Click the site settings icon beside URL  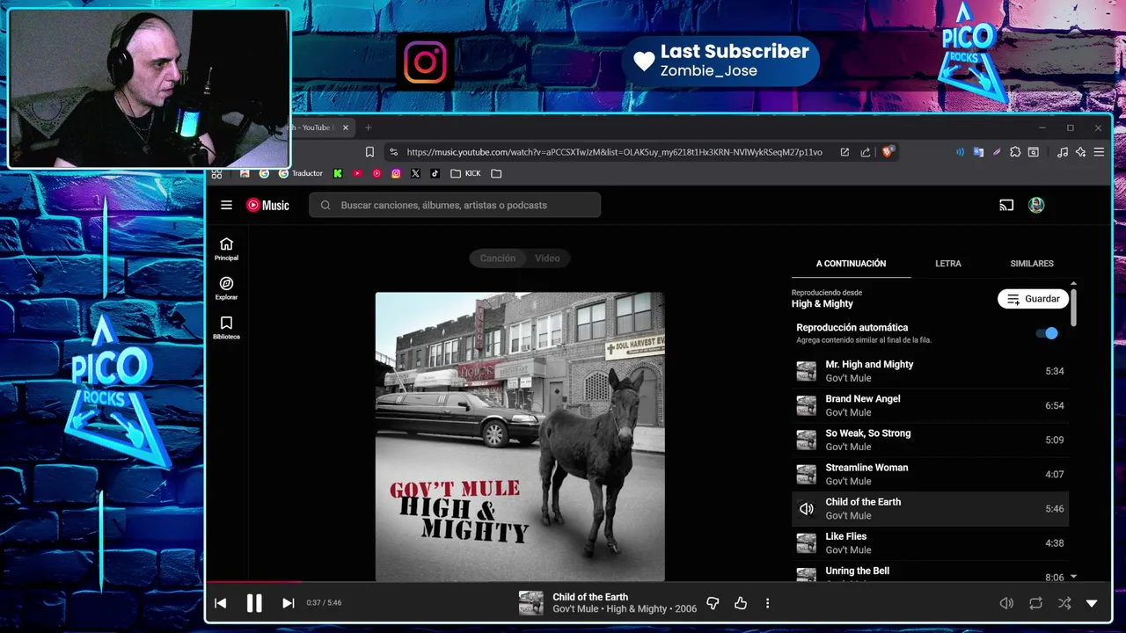pyautogui.click(x=393, y=152)
